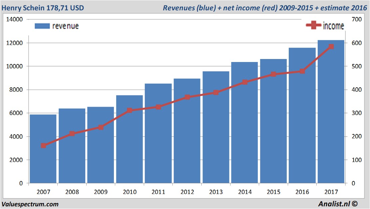The height and width of the screenshot is (209, 370).
Task: Click the 700 right axis label
Action: pos(354,19)
